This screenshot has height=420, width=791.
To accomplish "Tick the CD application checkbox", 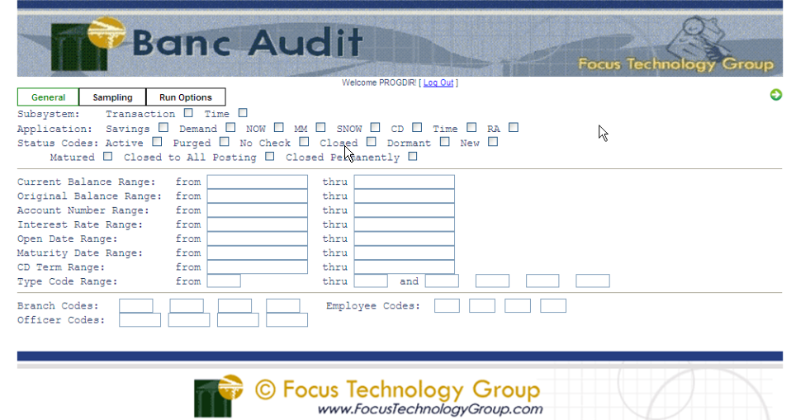I will 417,128.
